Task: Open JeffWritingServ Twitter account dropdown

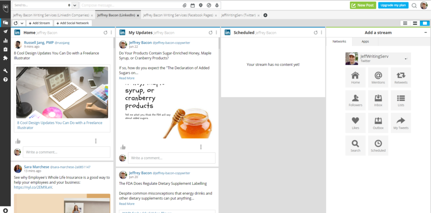Action: (x=378, y=58)
